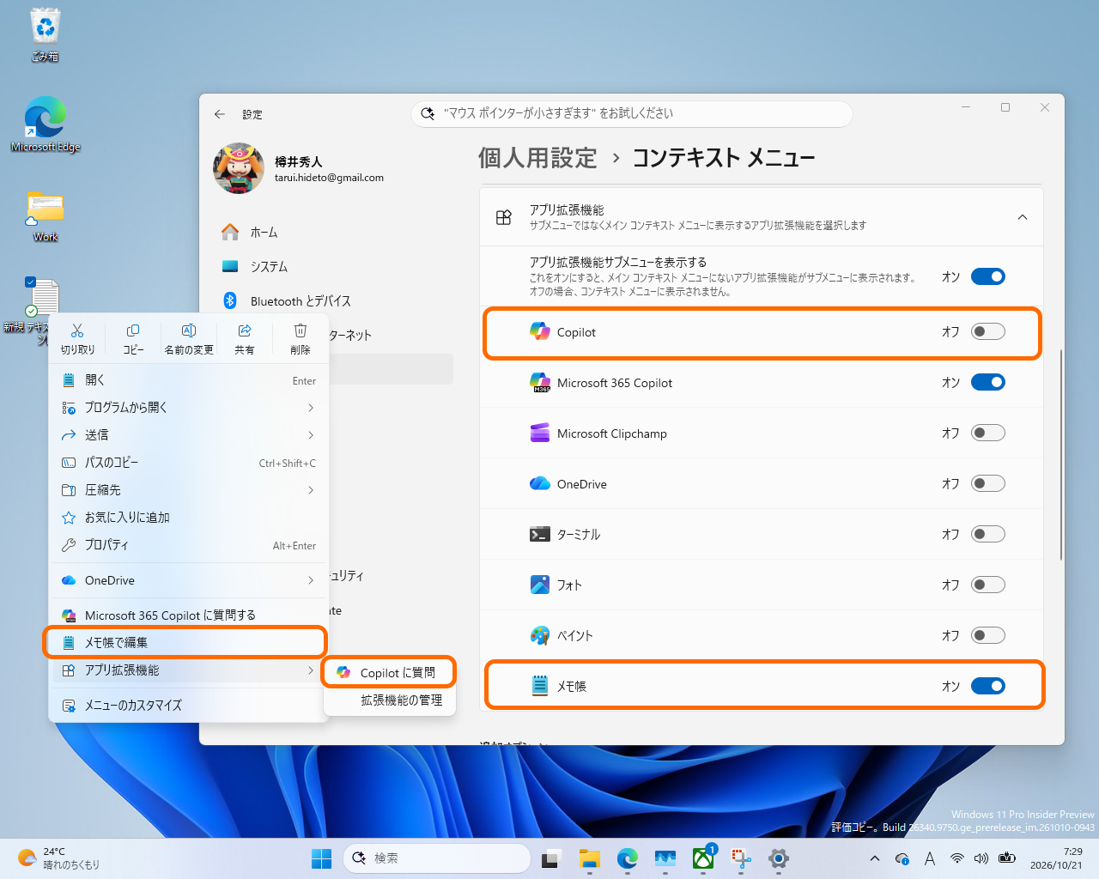The height and width of the screenshot is (879, 1099).
Task: Click the Windows Start button
Action: (x=322, y=858)
